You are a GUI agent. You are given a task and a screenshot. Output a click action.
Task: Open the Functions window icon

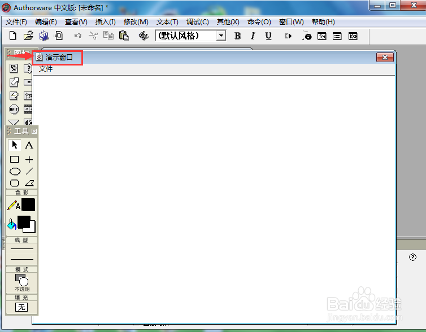tap(322, 36)
